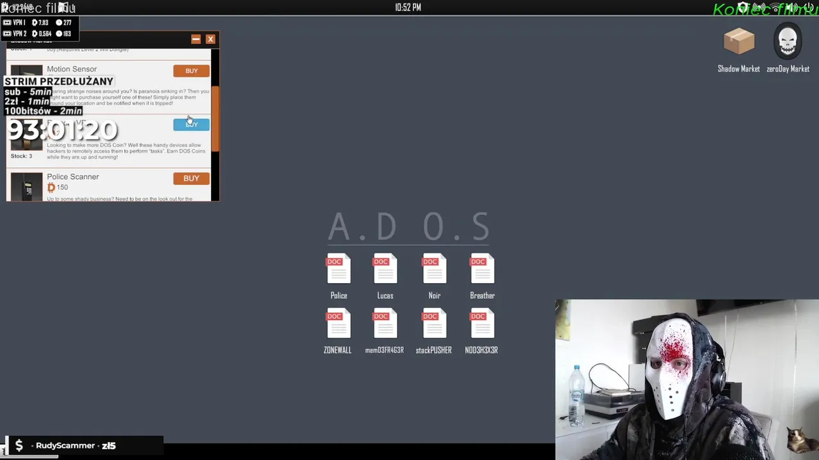819x460 pixels.
Task: Buy the Police Scanner item
Action: click(x=191, y=178)
